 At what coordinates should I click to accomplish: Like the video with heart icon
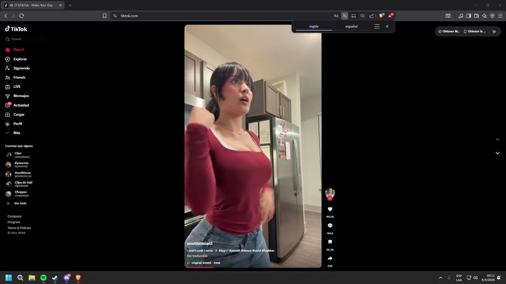click(x=330, y=209)
